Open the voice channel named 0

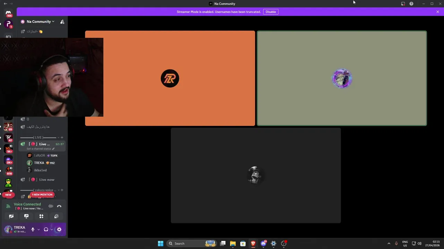tap(42, 119)
